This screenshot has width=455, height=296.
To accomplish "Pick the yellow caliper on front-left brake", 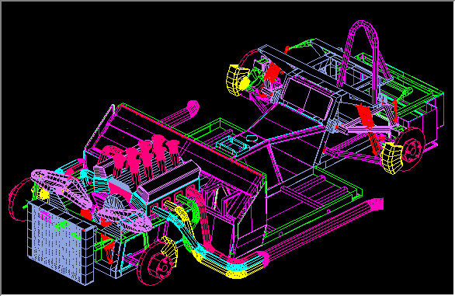I will (x=170, y=250).
